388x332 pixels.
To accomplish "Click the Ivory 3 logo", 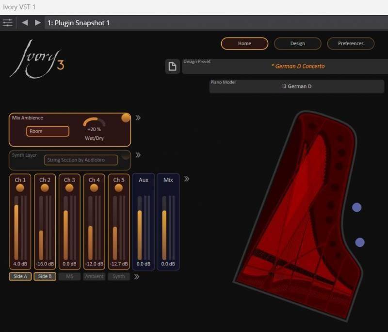I will [x=37, y=60].
